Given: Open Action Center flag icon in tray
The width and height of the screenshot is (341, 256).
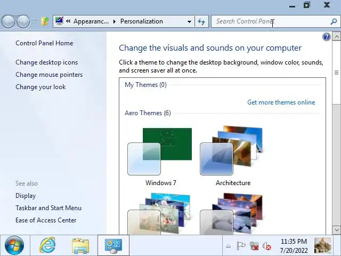Looking at the screenshot, I should point(241,246).
